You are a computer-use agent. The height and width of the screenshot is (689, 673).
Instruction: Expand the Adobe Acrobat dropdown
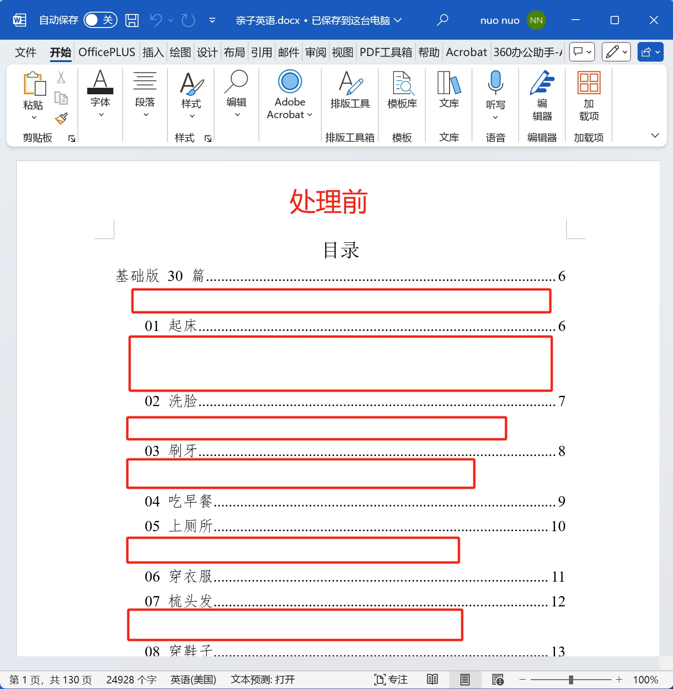[x=310, y=115]
